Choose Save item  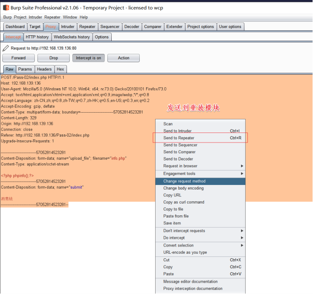[200, 223]
